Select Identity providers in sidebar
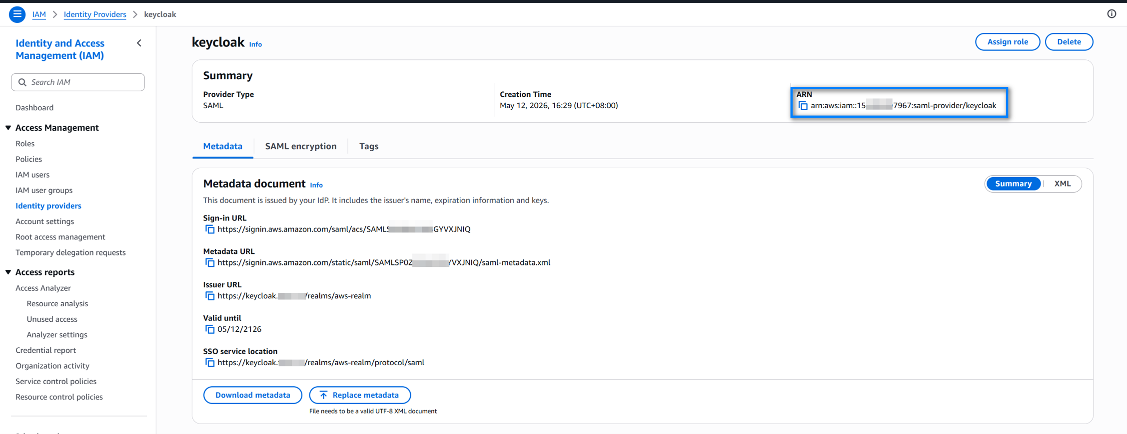 coord(48,206)
